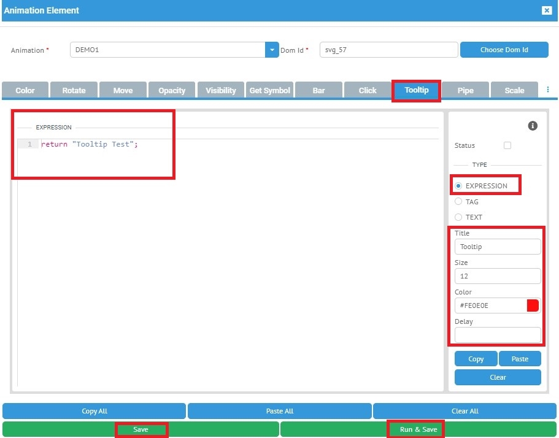559x438 pixels.
Task: Click the Choose Dom Id button
Action: (504, 50)
